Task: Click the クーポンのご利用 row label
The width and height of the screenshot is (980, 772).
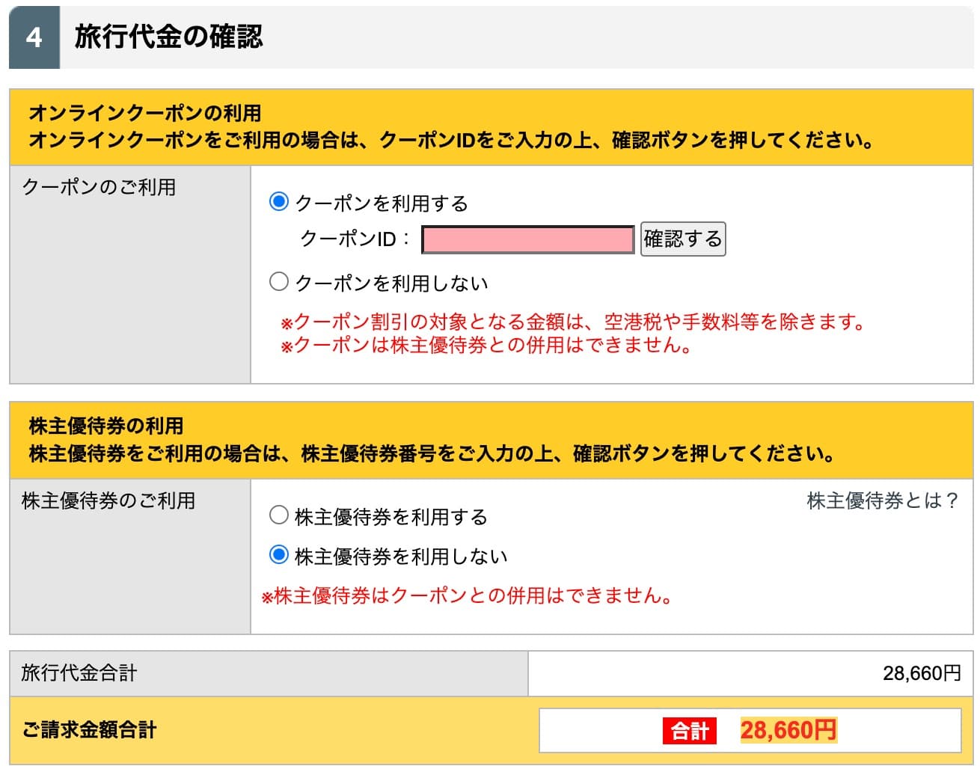Action: click(99, 187)
